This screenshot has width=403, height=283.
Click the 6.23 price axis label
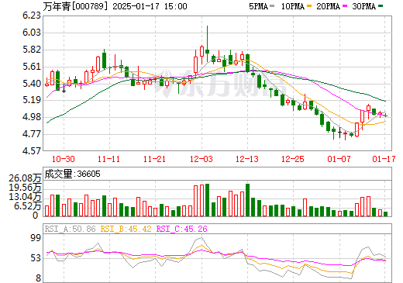32,16
